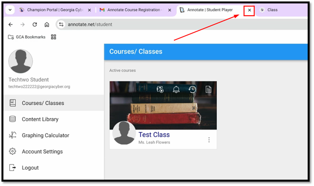Open Test Class three-dot options menu
The width and height of the screenshot is (314, 186).
209,140
